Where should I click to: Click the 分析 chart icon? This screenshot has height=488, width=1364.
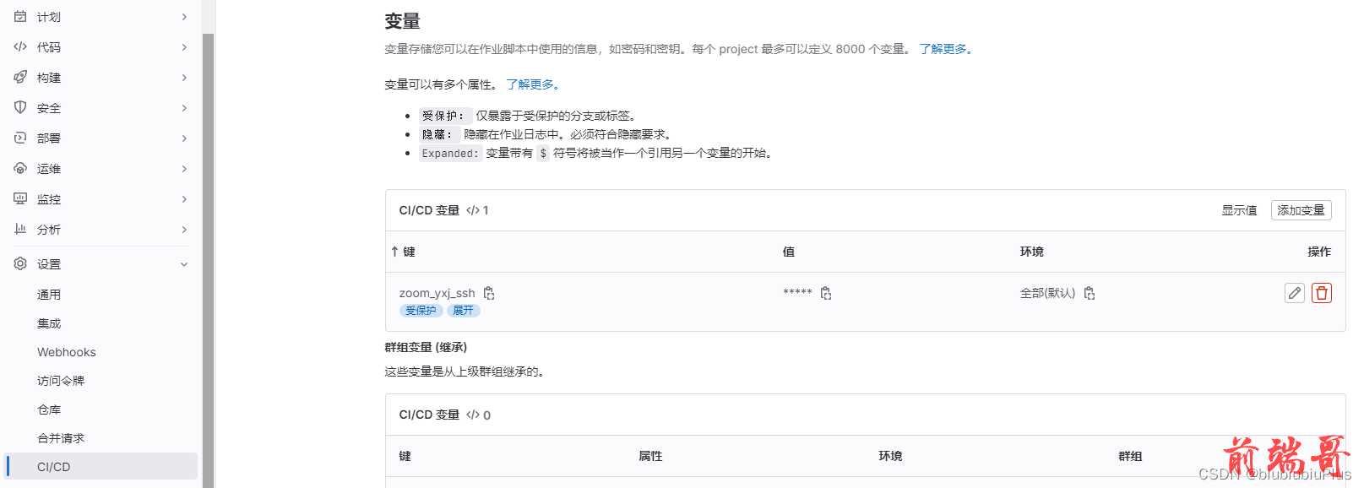(20, 229)
